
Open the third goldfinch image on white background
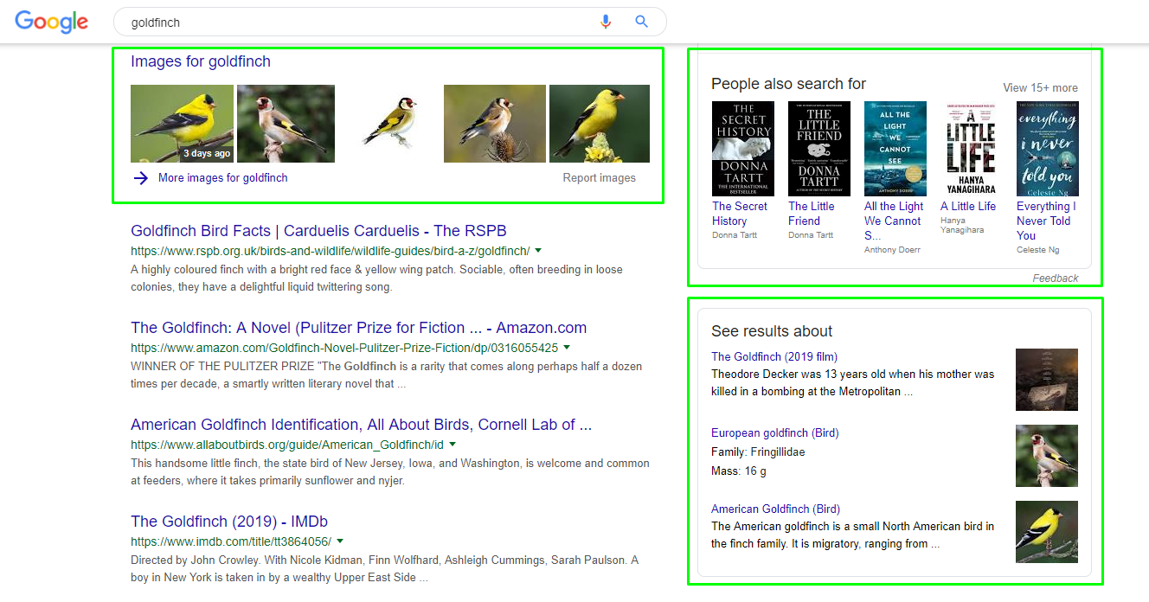(389, 124)
